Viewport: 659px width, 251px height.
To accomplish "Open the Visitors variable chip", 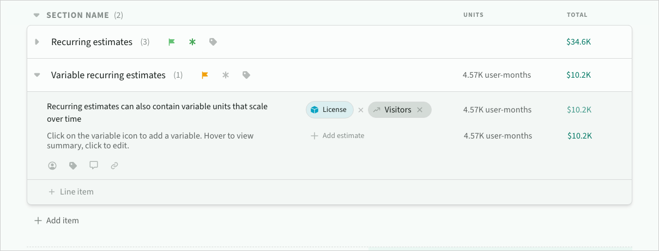I will (397, 110).
